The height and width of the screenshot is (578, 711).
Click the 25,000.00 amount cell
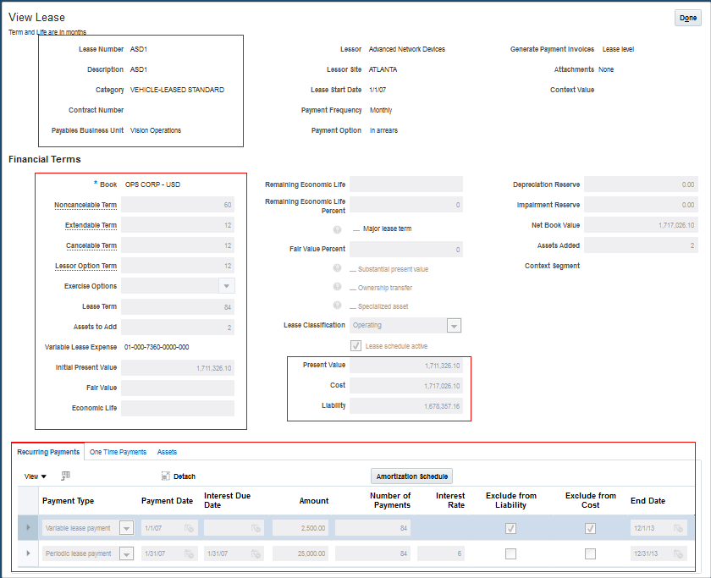coord(301,553)
